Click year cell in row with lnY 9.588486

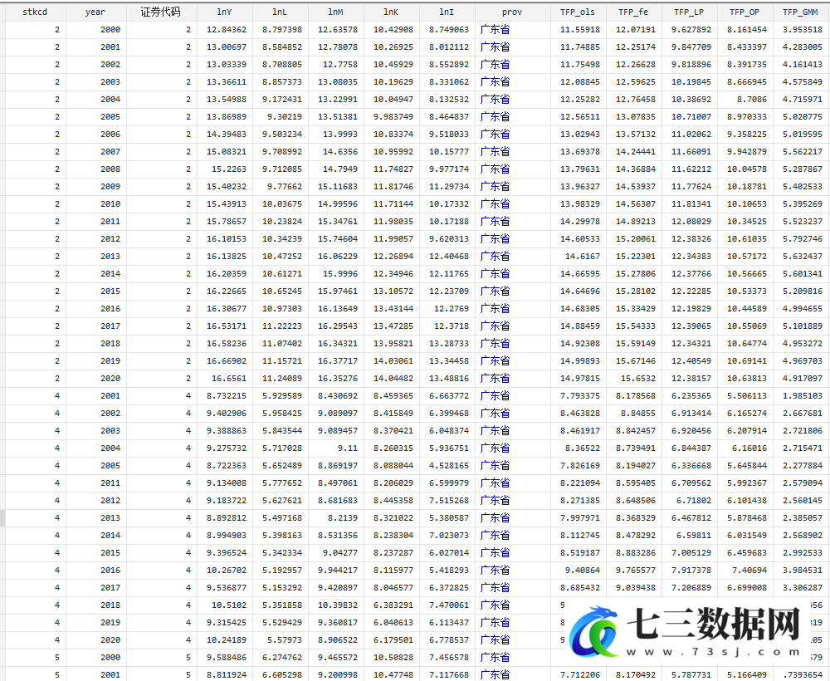tap(95, 658)
